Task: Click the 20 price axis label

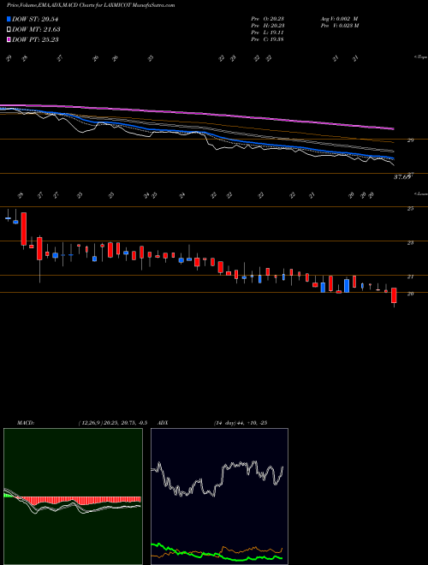Action: 410,294
